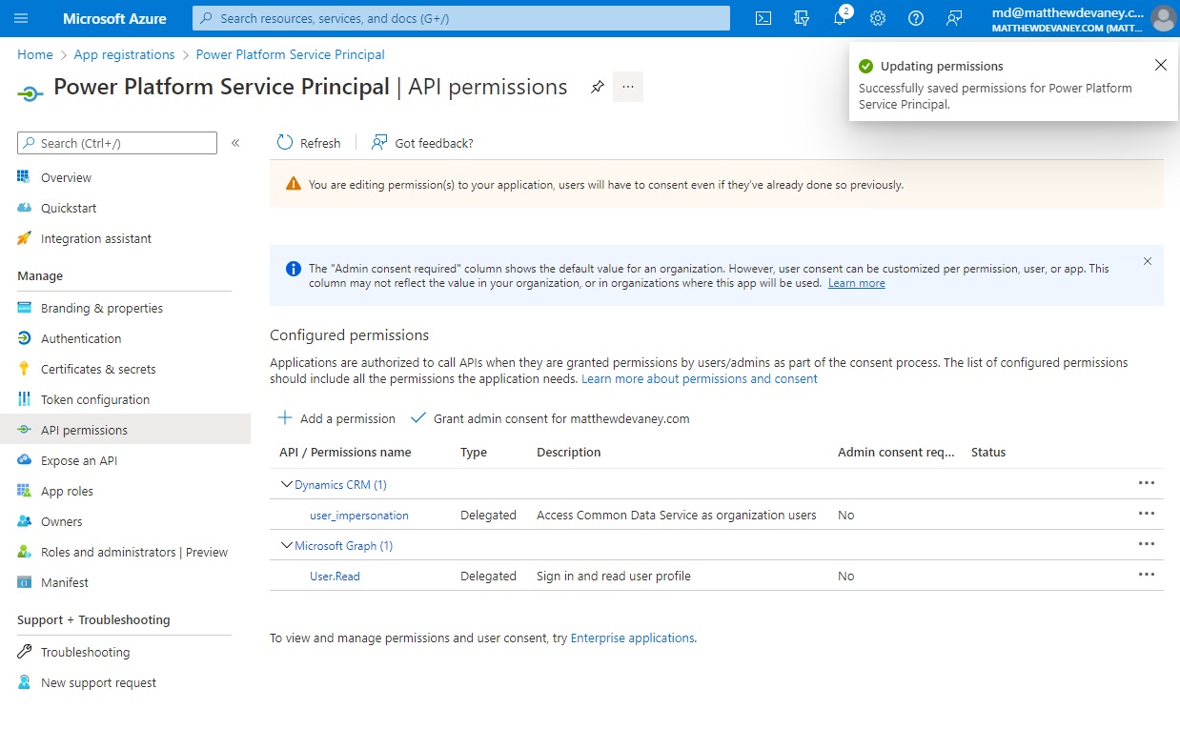Open Azure Cloud Shell
This screenshot has width=1180, height=729.
coord(763,17)
